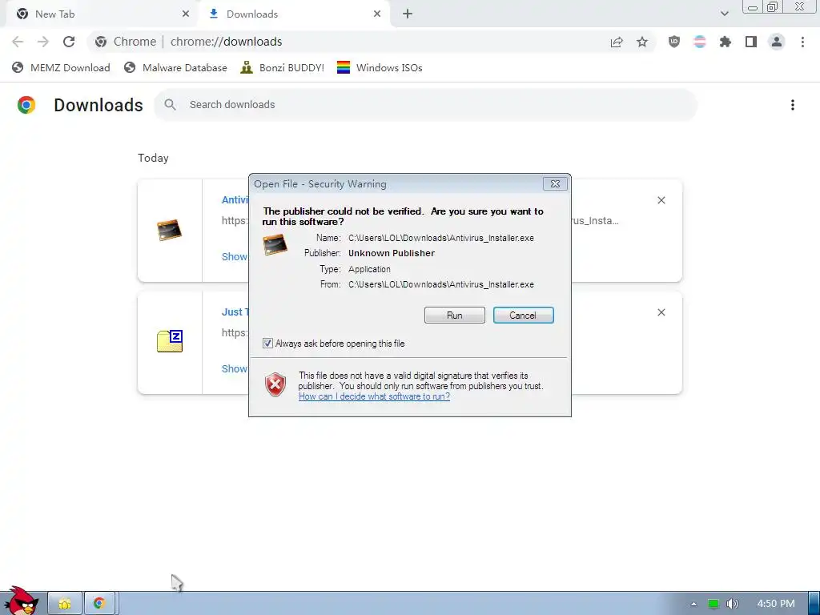Close the New Tab tab
This screenshot has width=820, height=615.
click(x=186, y=14)
